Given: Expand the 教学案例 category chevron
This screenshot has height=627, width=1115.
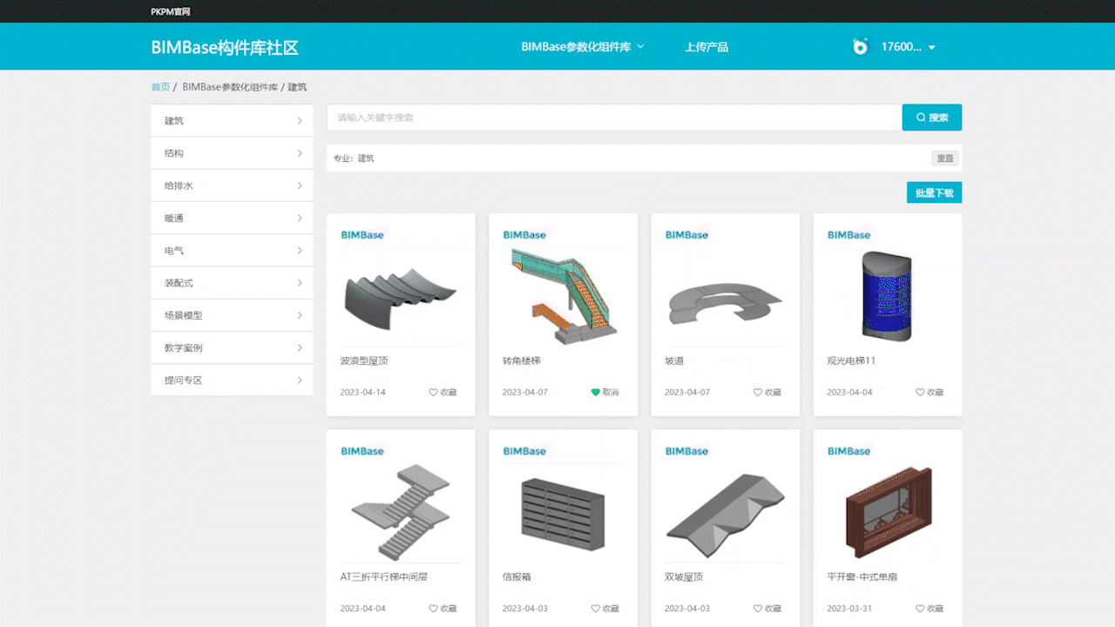Looking at the screenshot, I should click(x=300, y=347).
